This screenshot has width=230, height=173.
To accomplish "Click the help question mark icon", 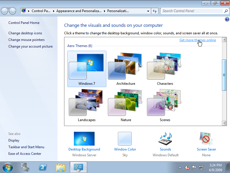I will click(227, 19).
